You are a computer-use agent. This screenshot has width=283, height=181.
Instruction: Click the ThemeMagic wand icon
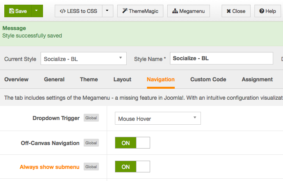(x=125, y=11)
